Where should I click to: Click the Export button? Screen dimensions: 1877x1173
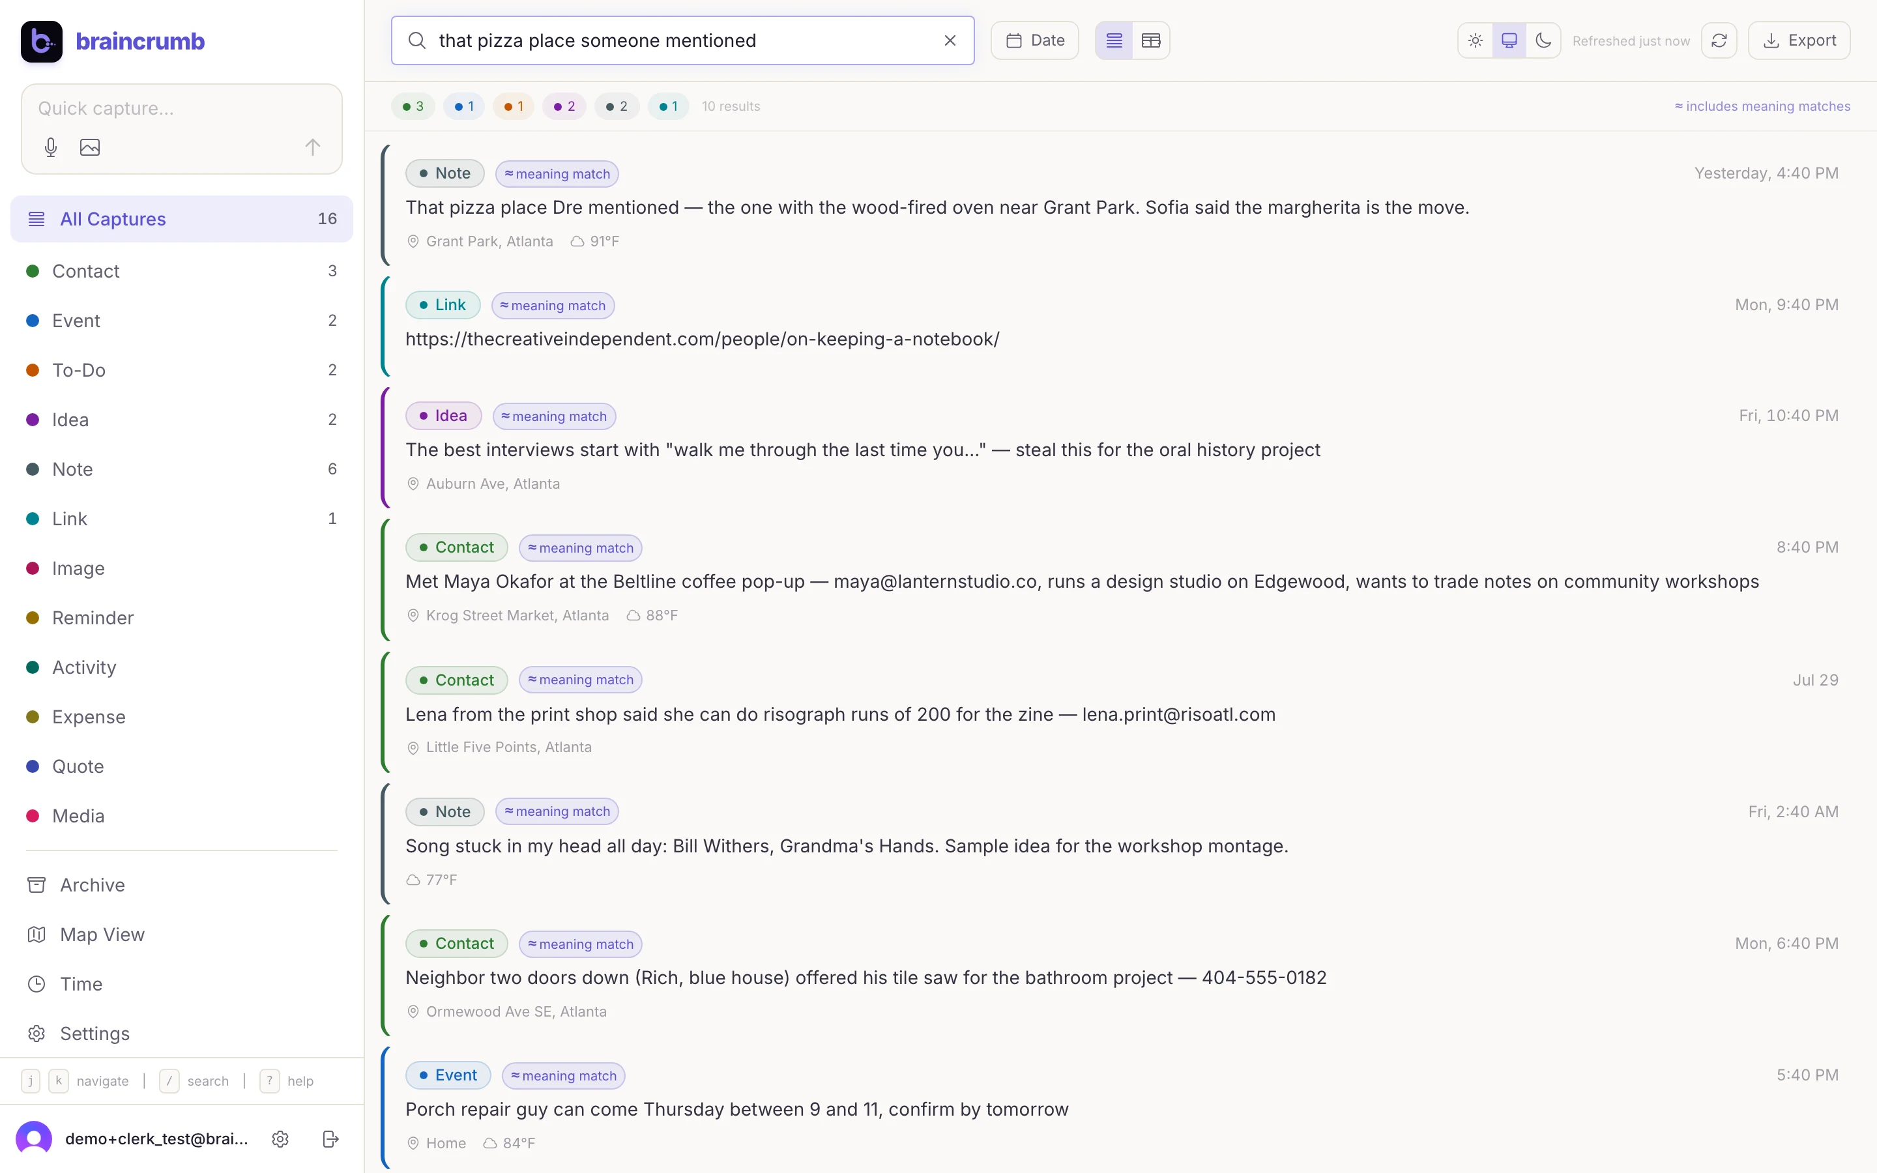click(1799, 40)
